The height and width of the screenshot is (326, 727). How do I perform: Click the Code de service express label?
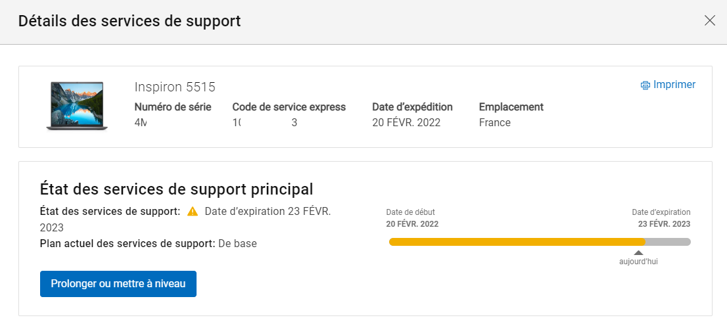click(289, 107)
